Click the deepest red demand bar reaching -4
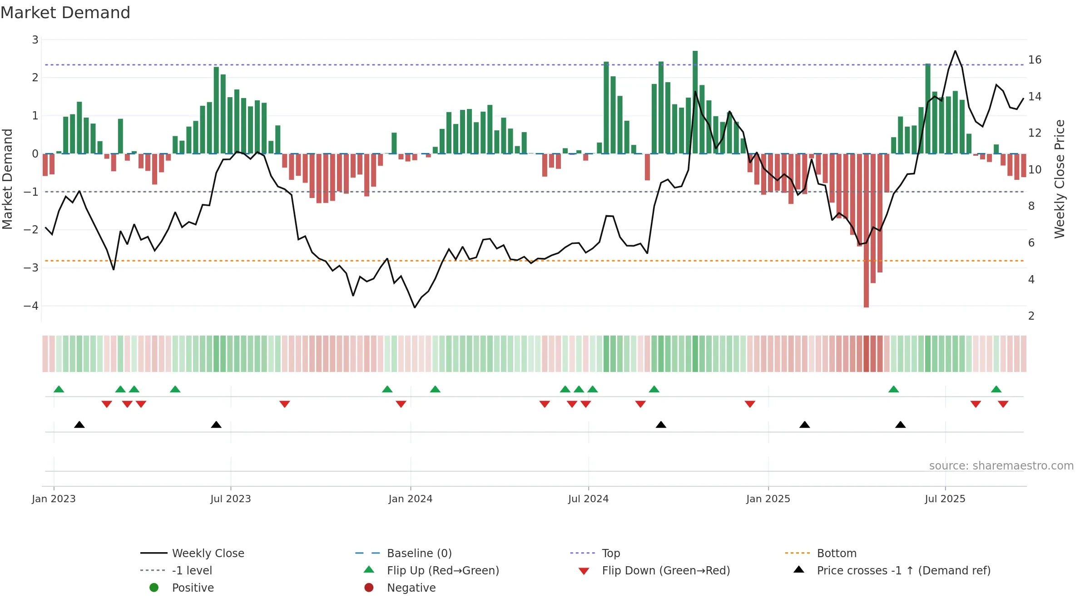Image resolution: width=1090 pixels, height=613 pixels. coord(866,231)
